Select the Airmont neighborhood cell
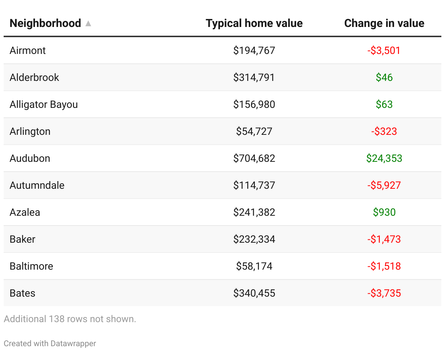The width and height of the screenshot is (445, 352). pyautogui.click(x=28, y=50)
